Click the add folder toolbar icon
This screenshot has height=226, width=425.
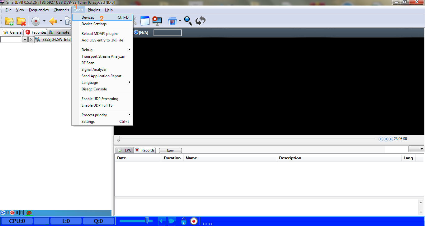click(x=9, y=21)
